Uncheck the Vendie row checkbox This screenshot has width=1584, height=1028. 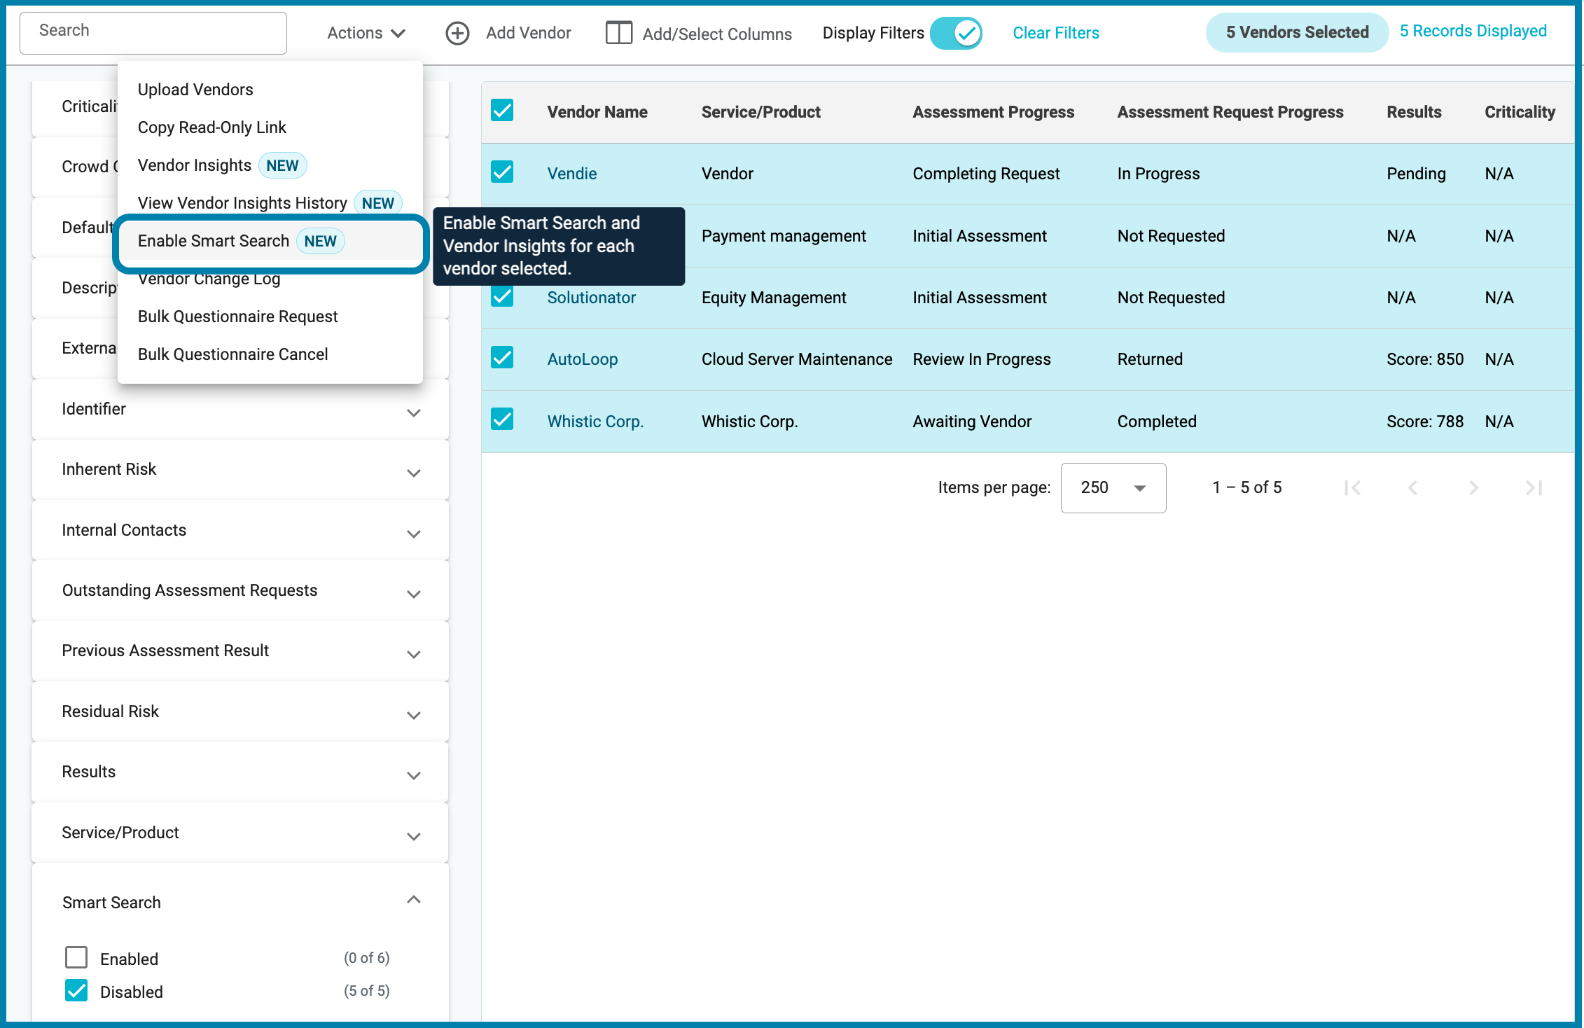[502, 172]
